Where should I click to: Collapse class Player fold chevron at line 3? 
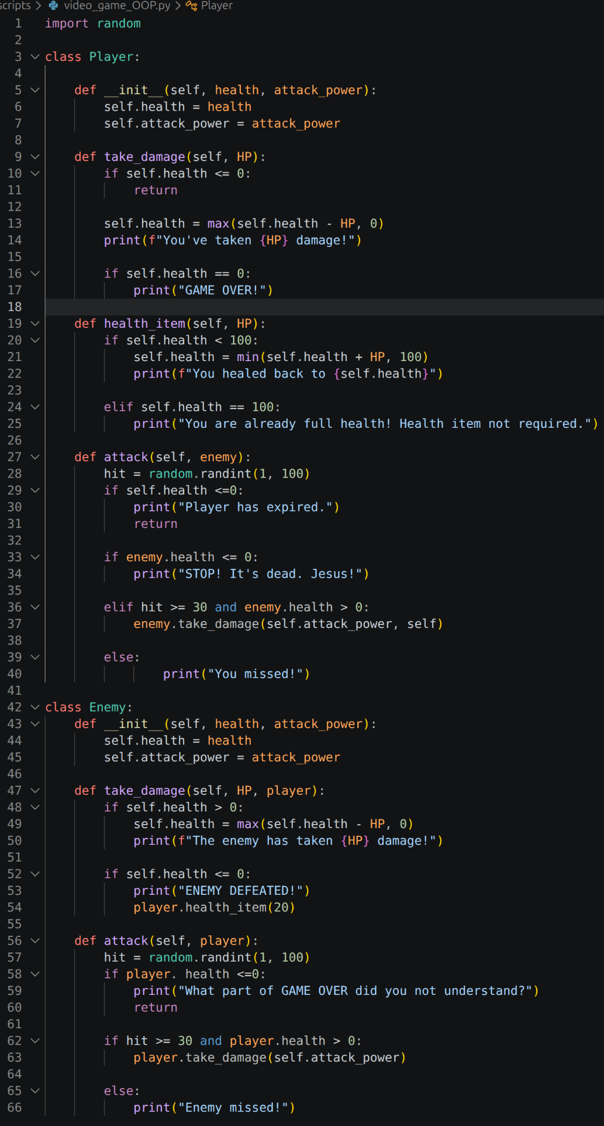pyautogui.click(x=35, y=57)
